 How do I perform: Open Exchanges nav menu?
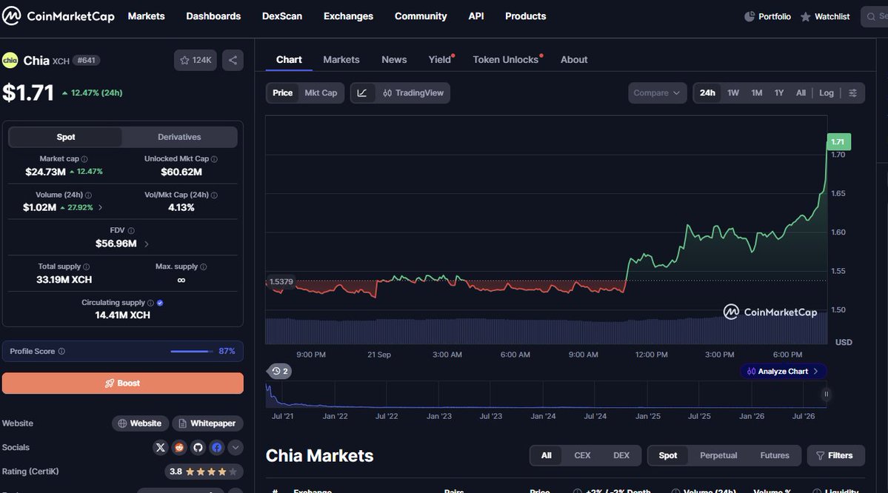point(348,16)
